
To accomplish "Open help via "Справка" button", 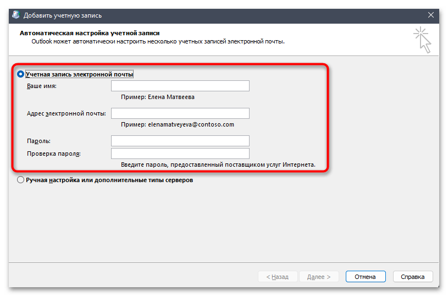I will (413, 277).
